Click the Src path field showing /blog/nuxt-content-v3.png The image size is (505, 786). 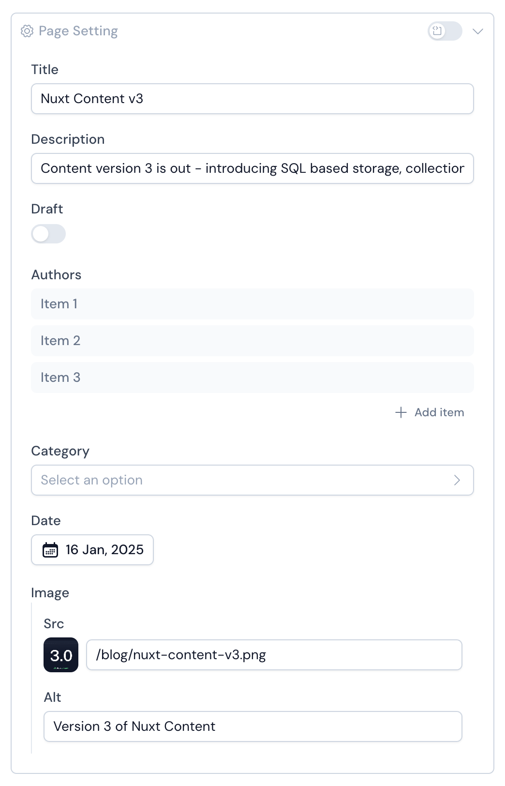click(x=274, y=654)
